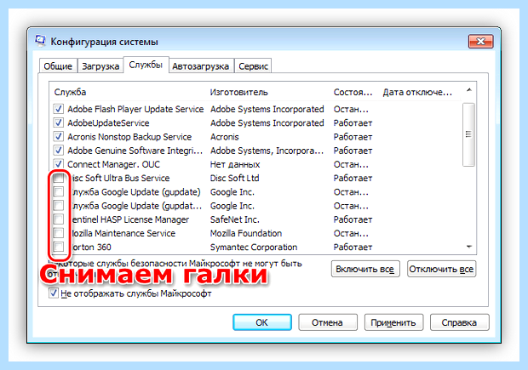Uncheck Adobe Flash Player Update Service

click(x=58, y=109)
